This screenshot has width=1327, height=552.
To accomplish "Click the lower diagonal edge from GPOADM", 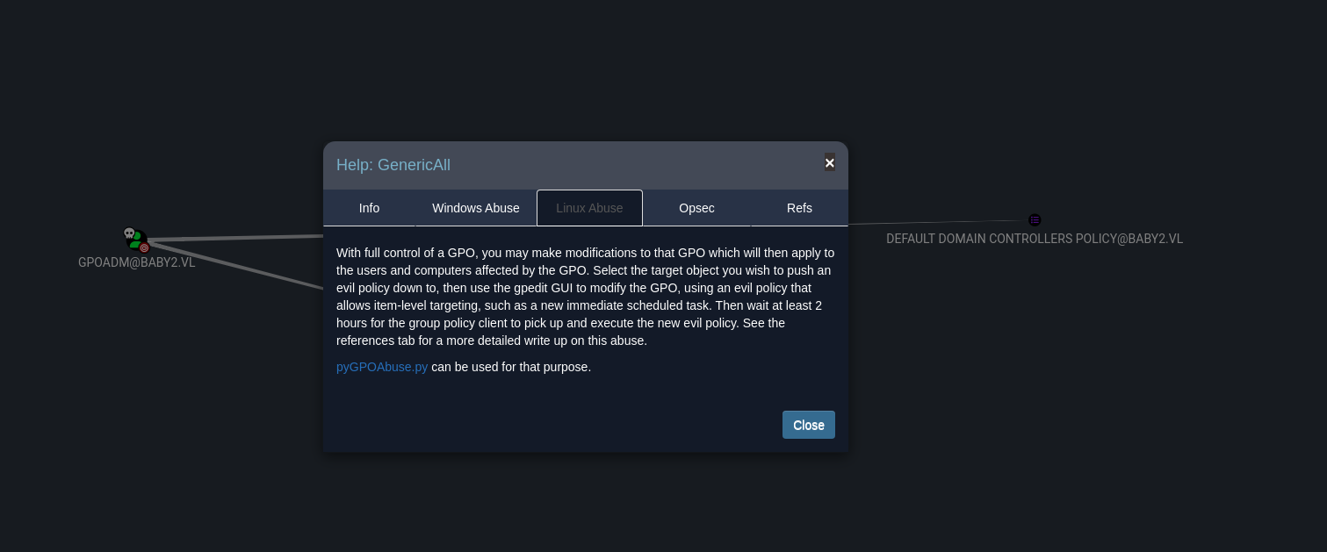I will click(x=237, y=266).
